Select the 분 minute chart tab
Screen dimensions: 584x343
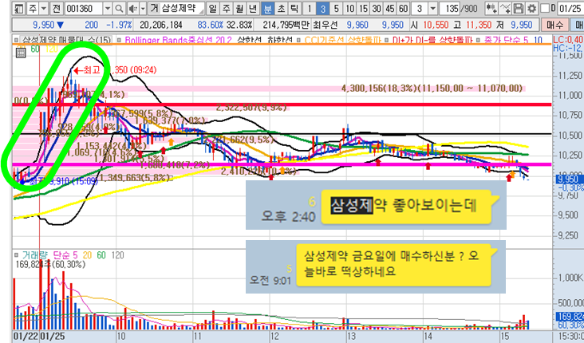267,8
